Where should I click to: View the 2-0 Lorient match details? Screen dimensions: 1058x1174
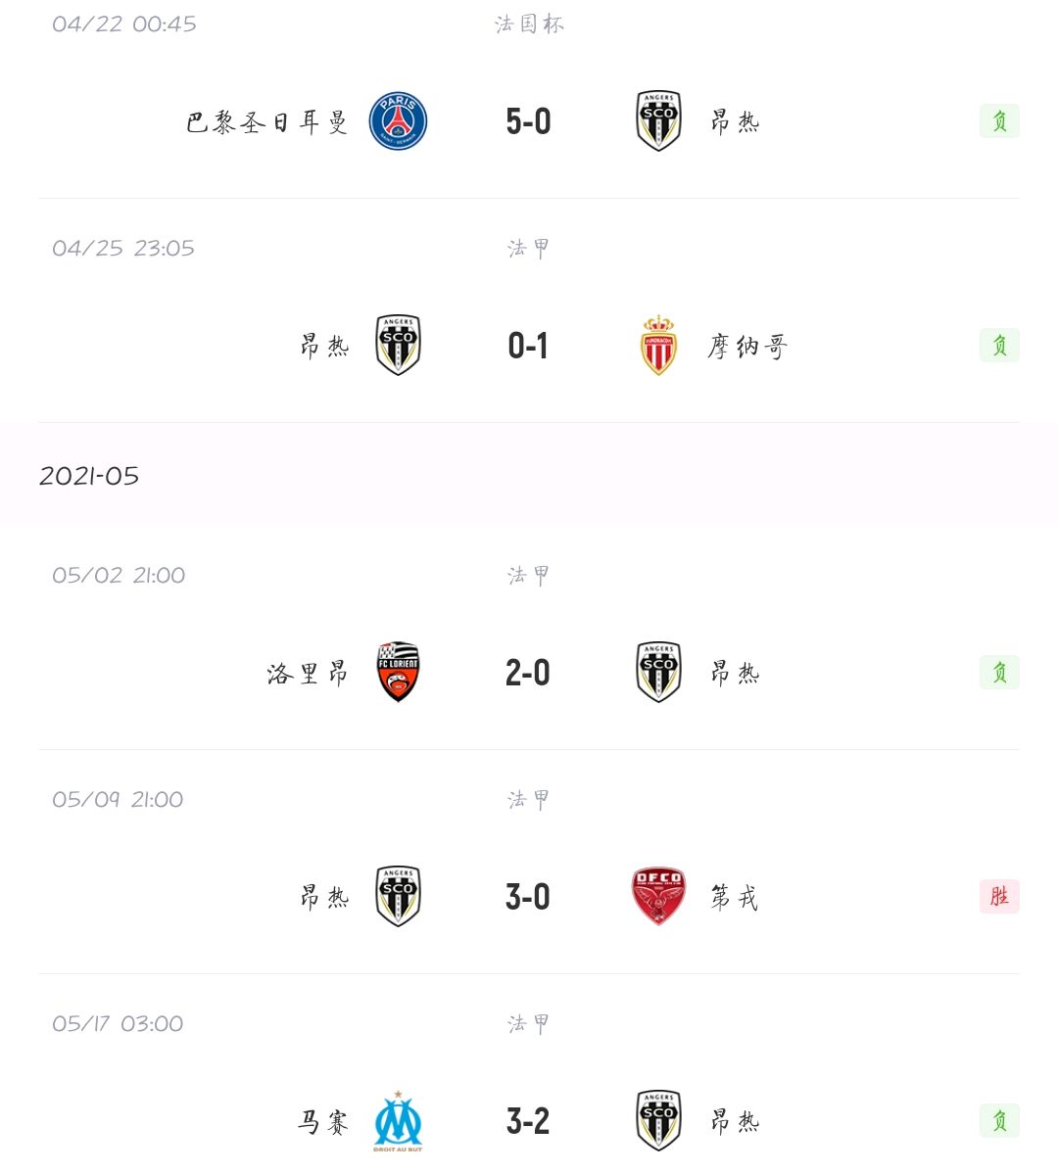(x=528, y=673)
